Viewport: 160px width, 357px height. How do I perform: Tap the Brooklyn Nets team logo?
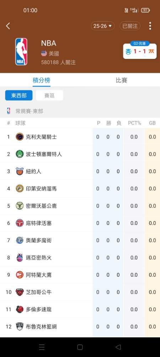tap(20, 327)
